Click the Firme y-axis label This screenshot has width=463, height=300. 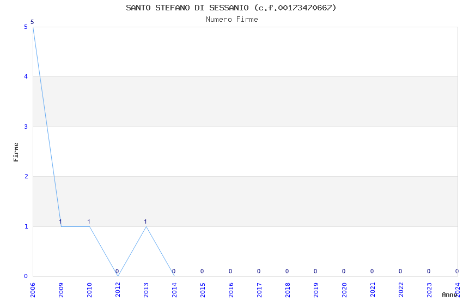[16, 152]
